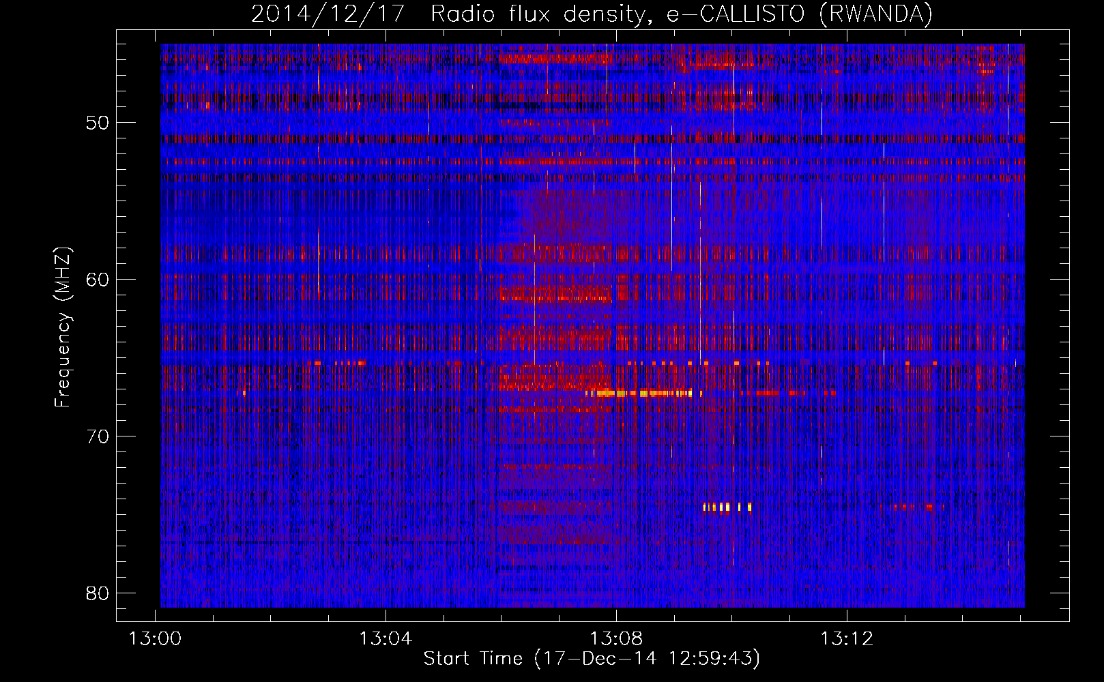The height and width of the screenshot is (682, 1104).
Task: Click the 50 frequency tick label
Action: [98, 123]
